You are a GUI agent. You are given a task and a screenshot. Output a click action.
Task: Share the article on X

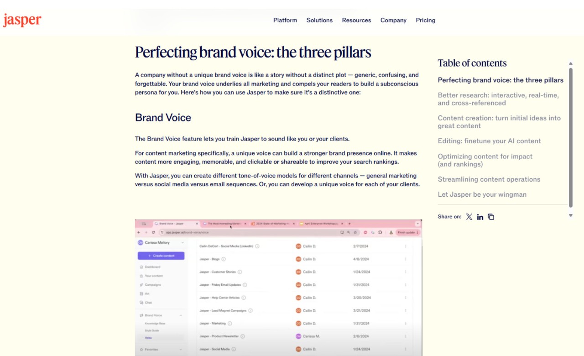(469, 217)
